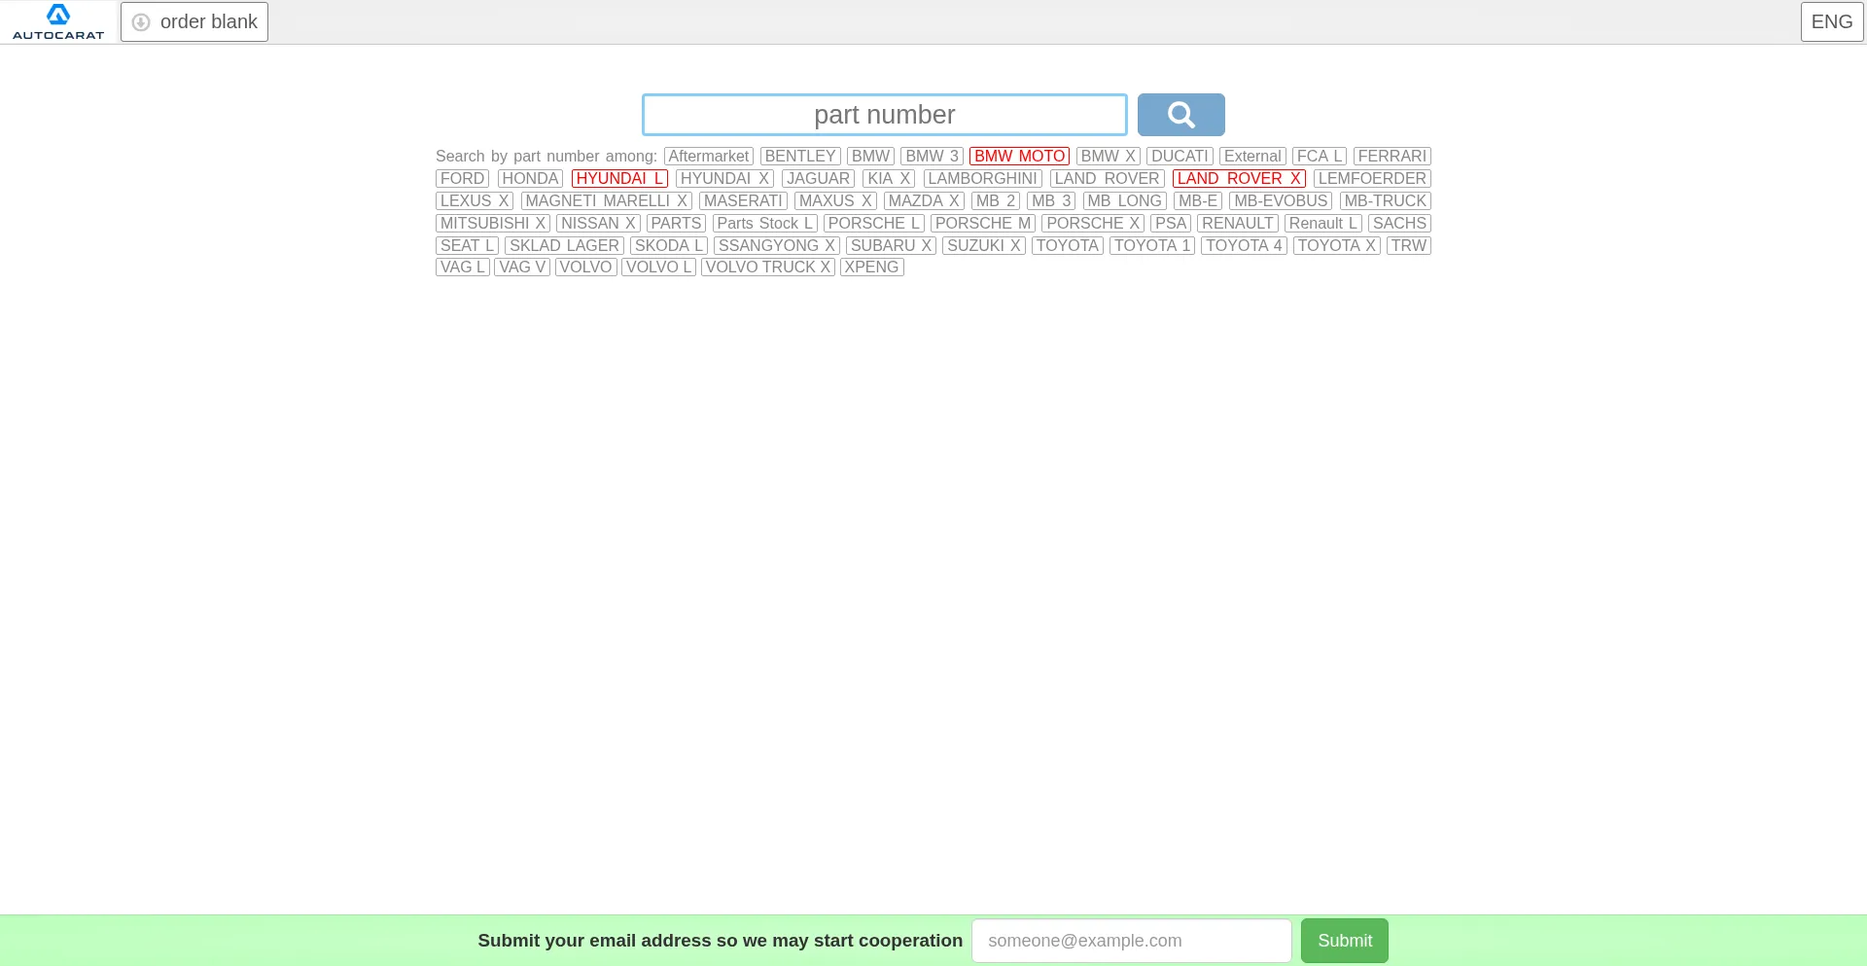1867x966 pixels.
Task: Enable the Aftermarket filter tag
Action: pos(709,157)
